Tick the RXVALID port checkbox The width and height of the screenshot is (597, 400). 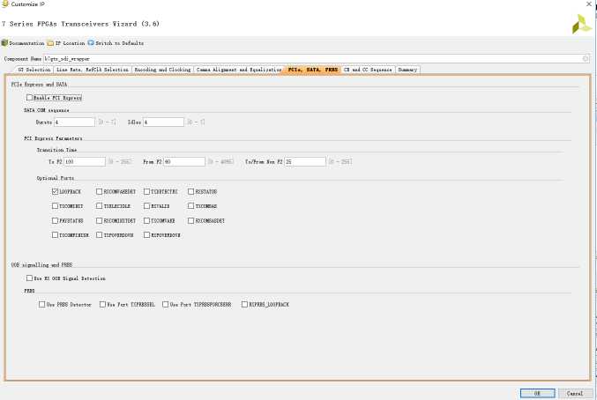[x=146, y=205]
